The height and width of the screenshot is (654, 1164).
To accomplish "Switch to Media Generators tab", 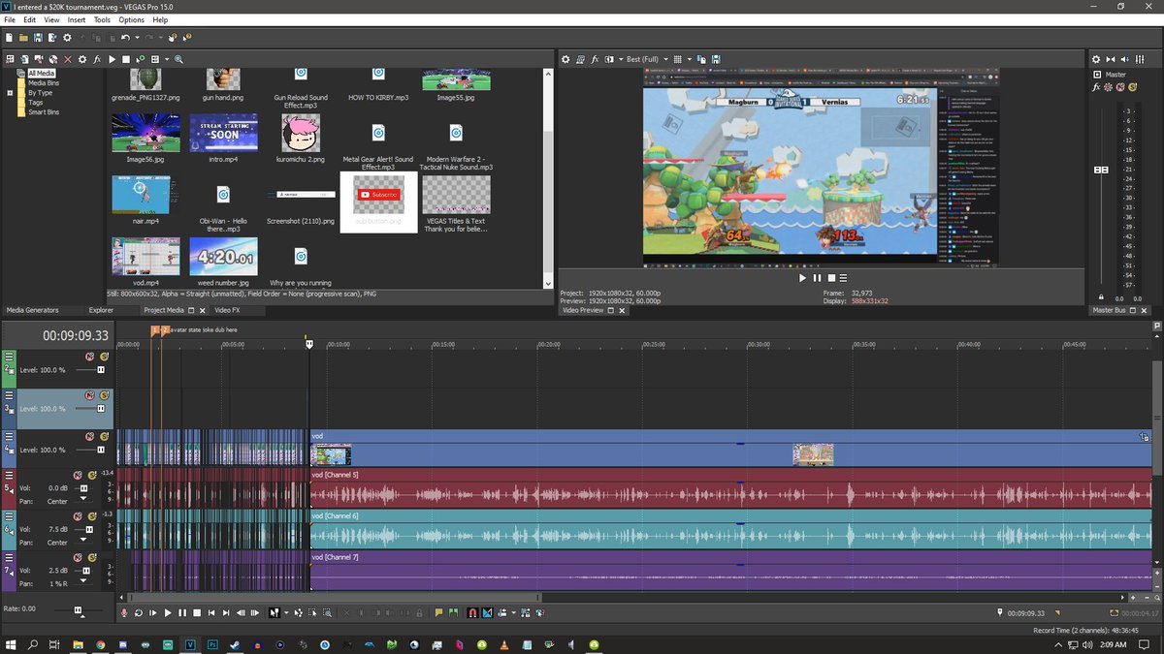I will pyautogui.click(x=32, y=310).
